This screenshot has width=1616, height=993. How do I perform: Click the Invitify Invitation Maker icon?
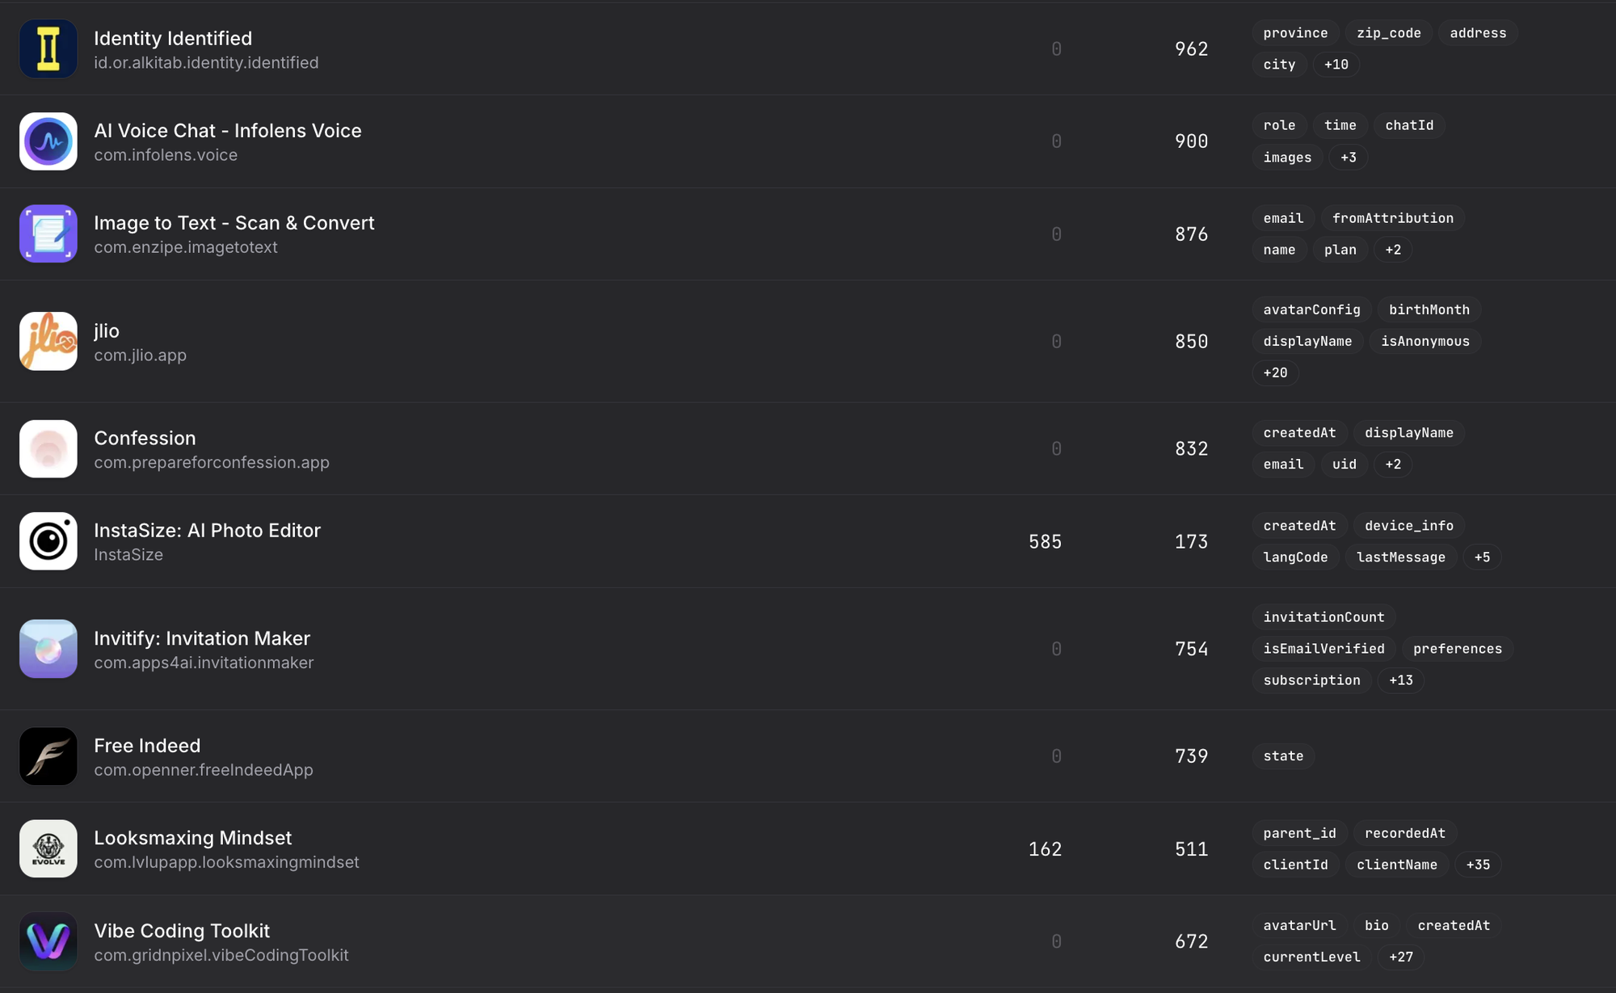48,649
